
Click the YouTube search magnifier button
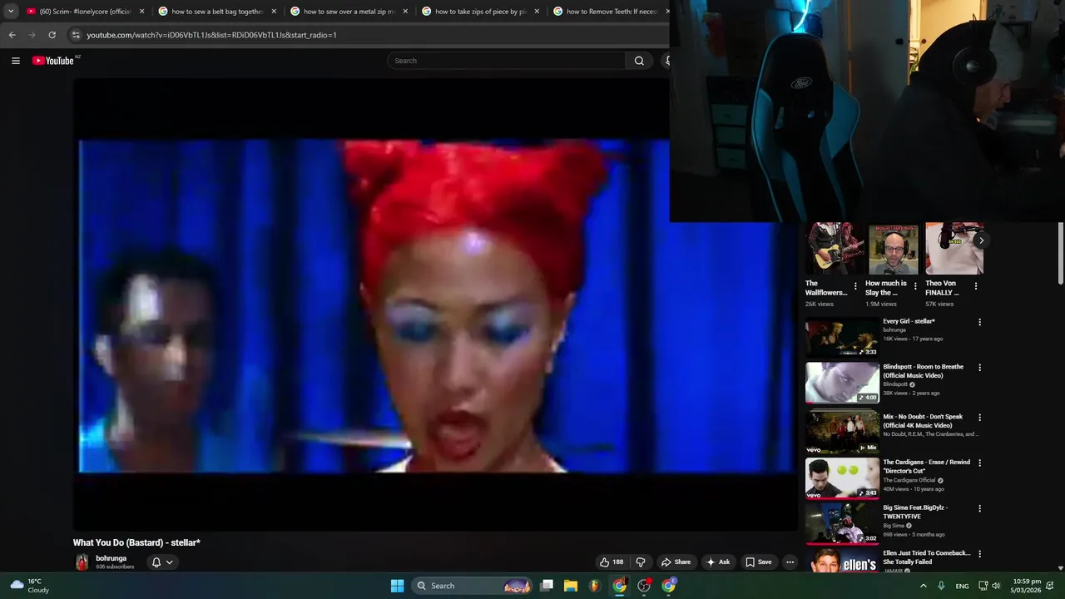point(639,61)
